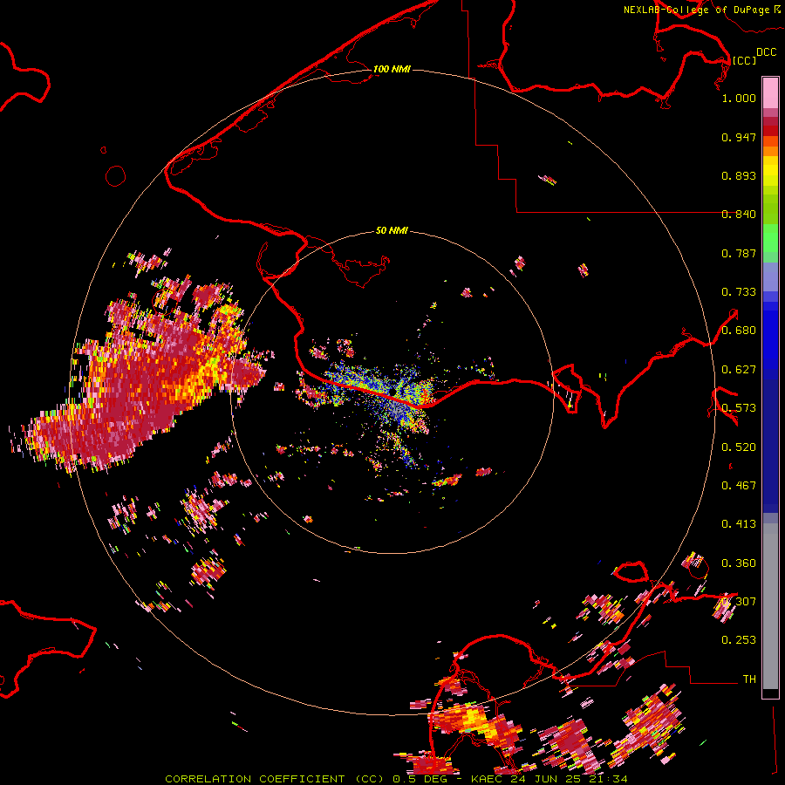Select the 0.893 scale value

point(739,175)
